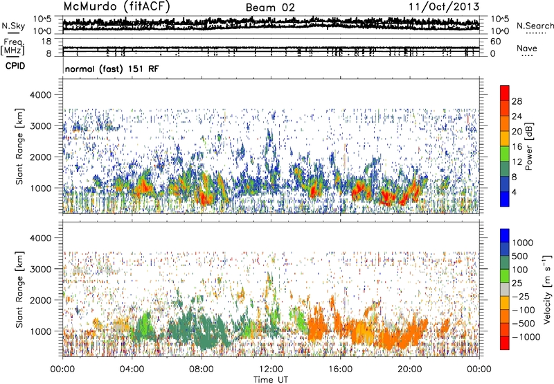Select the 'Slant Range [km]' label of power panel
Screen dimensions: 554x384
pos(19,146)
